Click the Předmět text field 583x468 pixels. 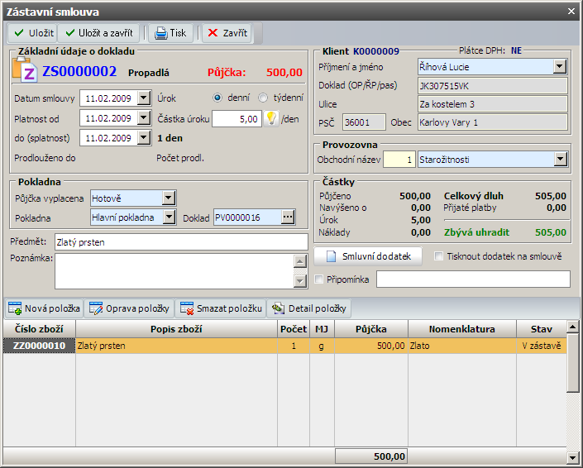(x=180, y=241)
